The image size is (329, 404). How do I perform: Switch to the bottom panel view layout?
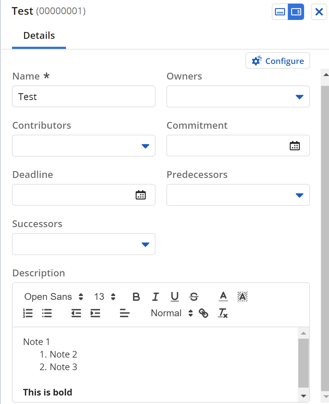(280, 12)
